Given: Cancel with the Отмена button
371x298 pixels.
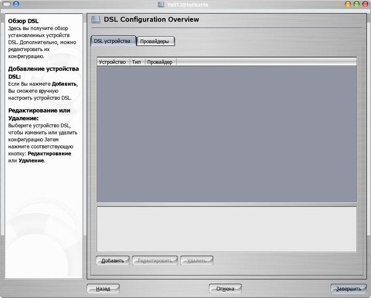Looking at the screenshot, I should [225, 289].
